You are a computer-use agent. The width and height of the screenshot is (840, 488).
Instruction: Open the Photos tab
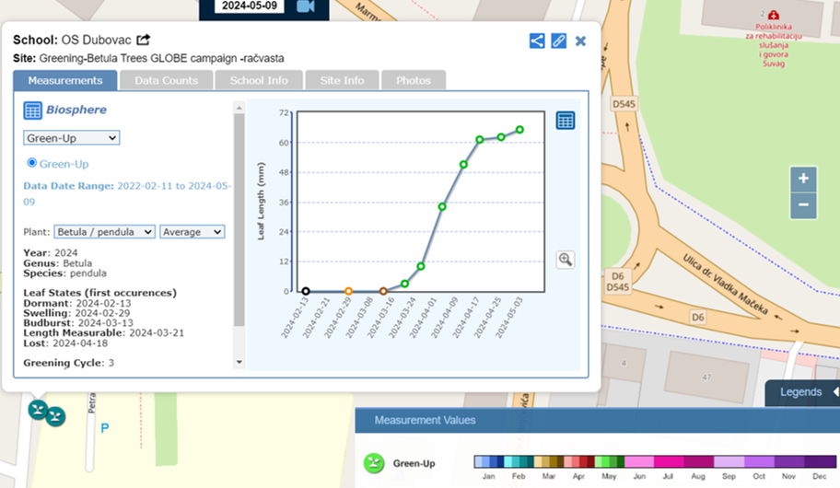(413, 81)
